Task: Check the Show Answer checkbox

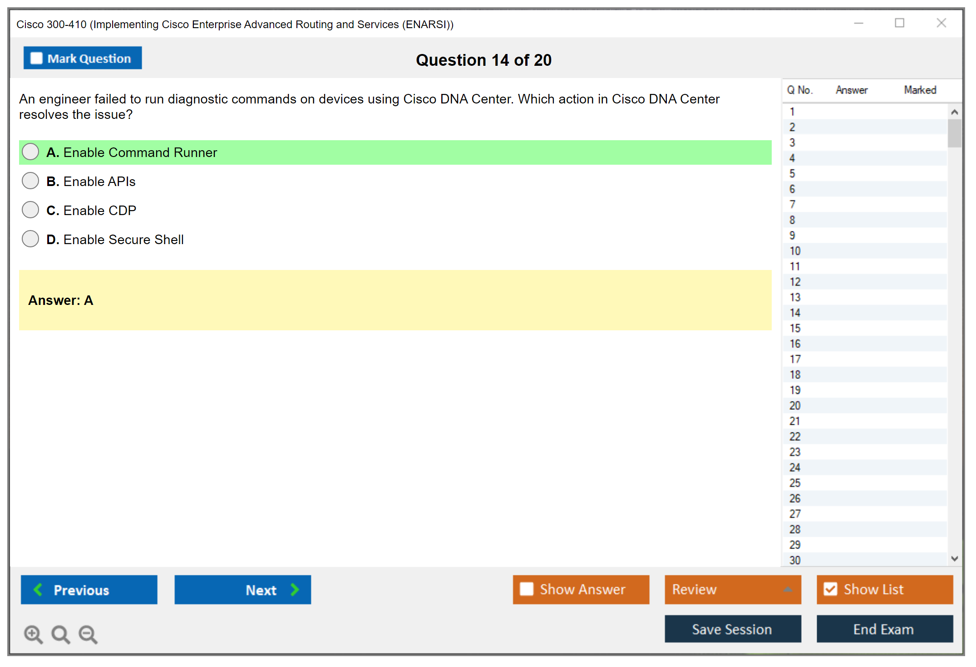Action: click(527, 589)
